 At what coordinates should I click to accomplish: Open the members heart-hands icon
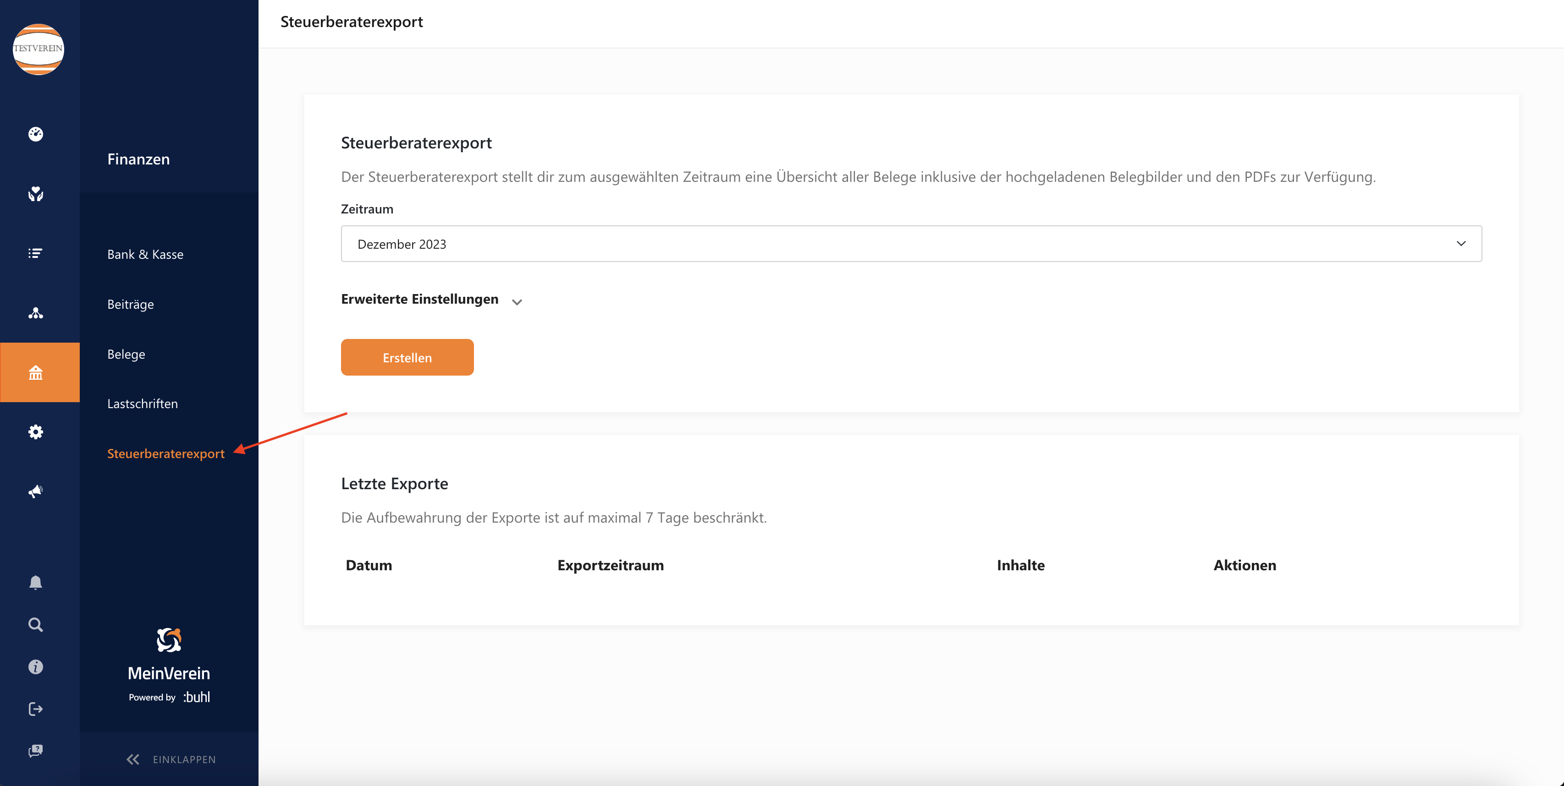[36, 194]
